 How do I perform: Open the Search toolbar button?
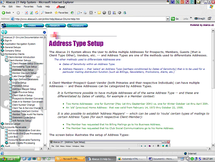pos(47,13)
